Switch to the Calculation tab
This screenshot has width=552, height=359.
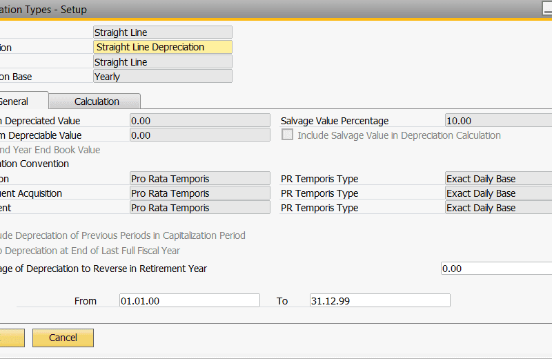(x=95, y=101)
